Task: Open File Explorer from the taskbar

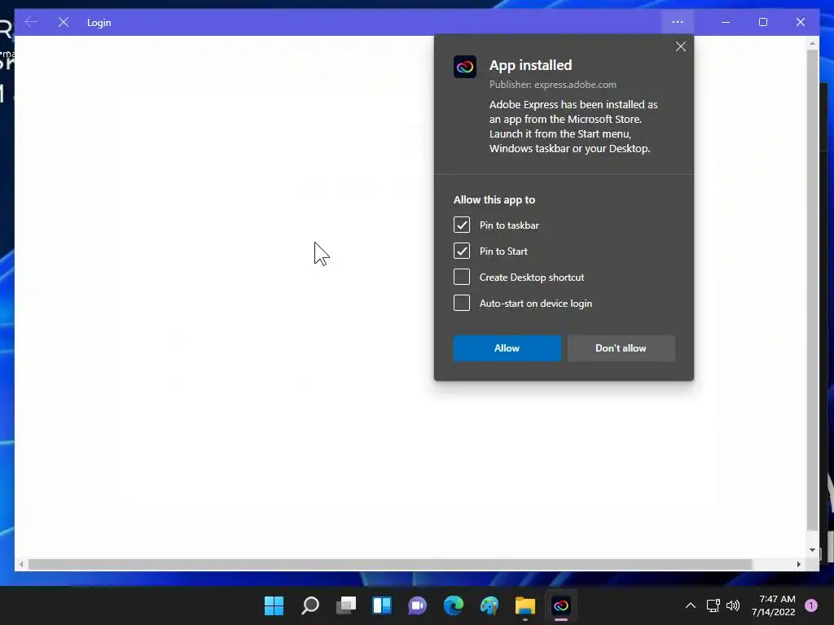Action: 525,605
